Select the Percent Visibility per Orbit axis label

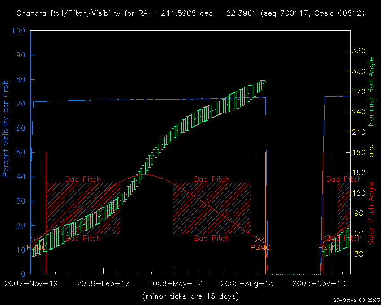click(x=7, y=129)
